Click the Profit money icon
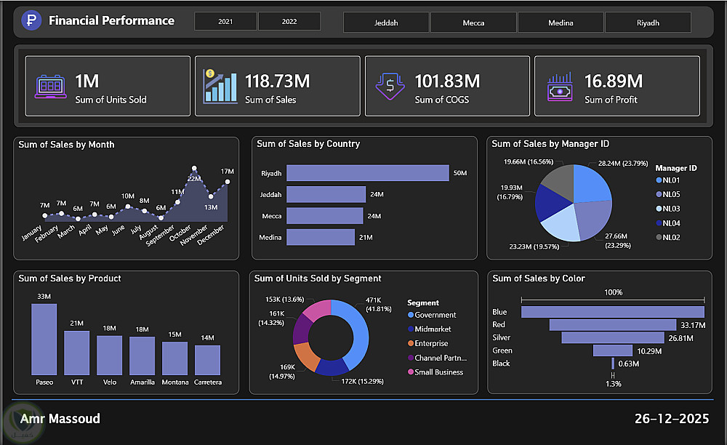This screenshot has height=445, width=727. pyautogui.click(x=560, y=87)
